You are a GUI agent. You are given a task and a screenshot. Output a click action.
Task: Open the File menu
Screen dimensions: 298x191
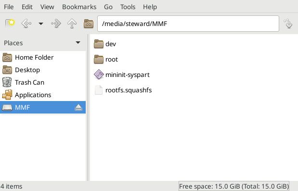tap(9, 7)
